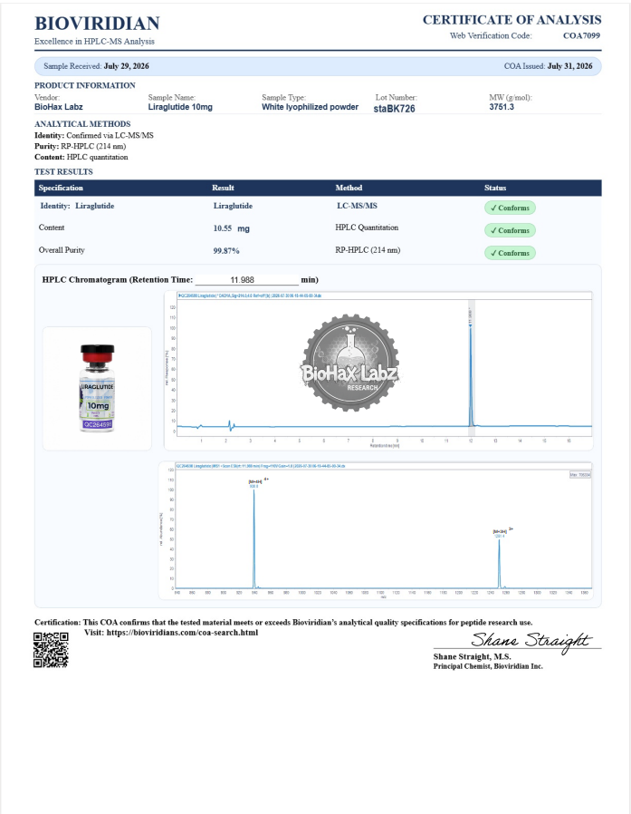Click the Result column header
Viewport: 631px width, 814px height.
(x=223, y=188)
